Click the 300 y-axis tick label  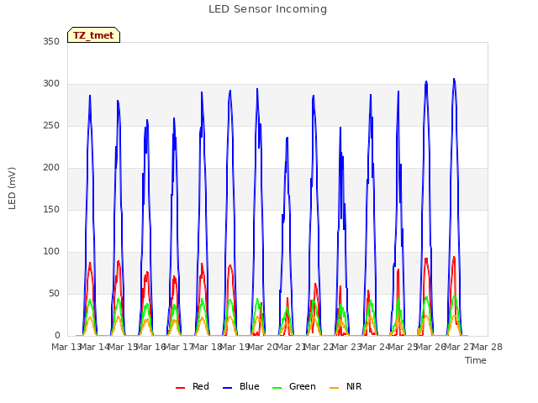click(51, 84)
